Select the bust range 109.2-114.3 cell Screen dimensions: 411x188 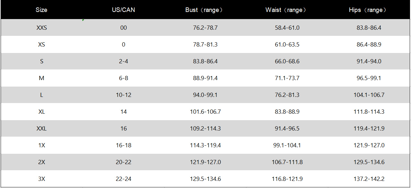(205, 129)
